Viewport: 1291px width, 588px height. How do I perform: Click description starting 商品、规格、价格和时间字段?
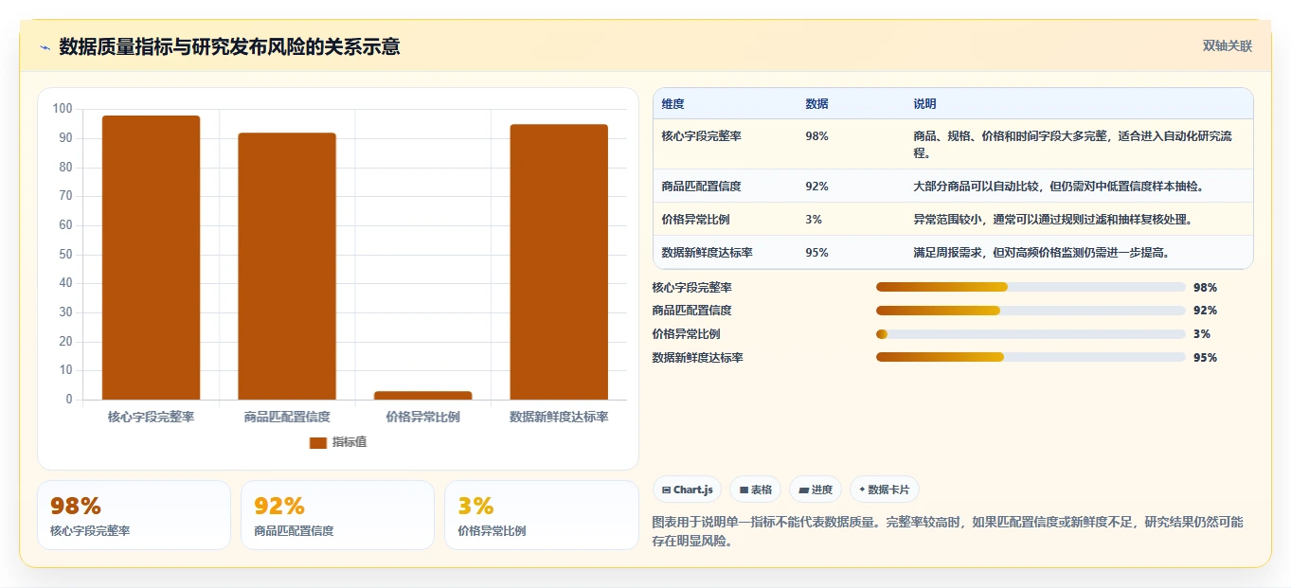click(1072, 144)
